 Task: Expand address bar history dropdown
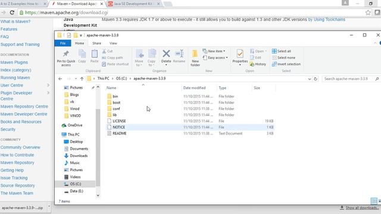tap(310, 79)
